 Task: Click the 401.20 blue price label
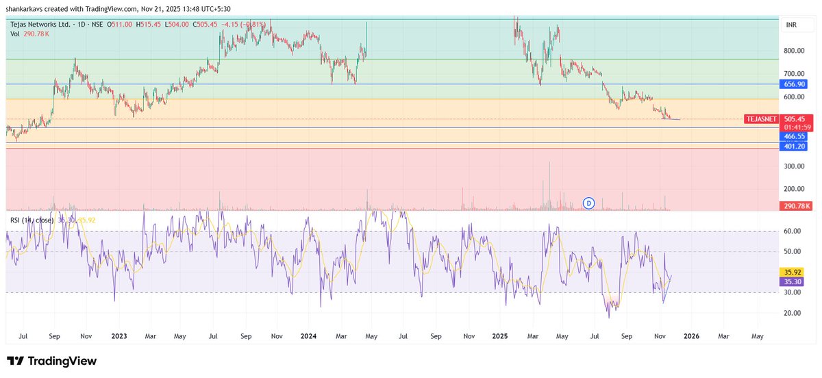(x=794, y=146)
